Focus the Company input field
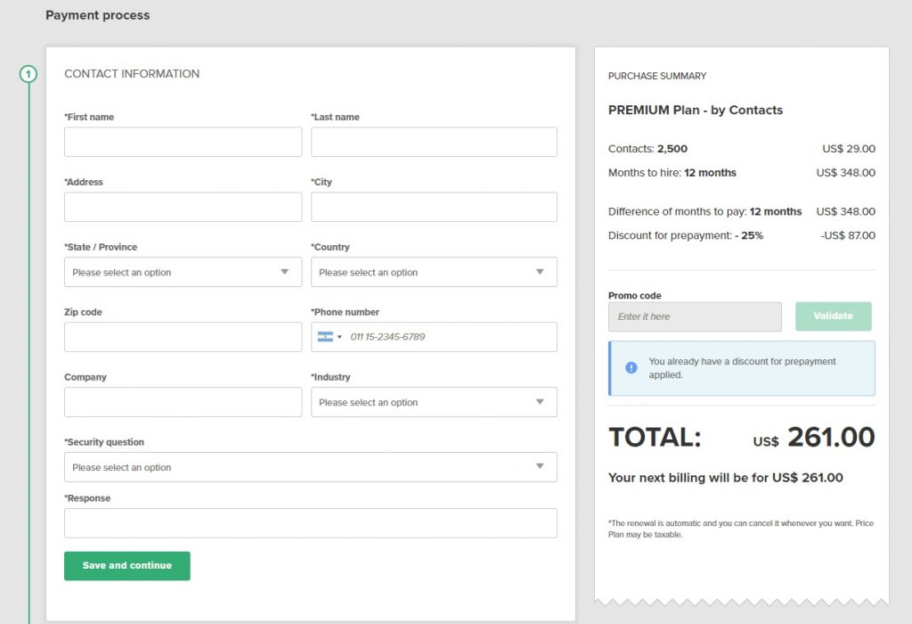912x624 pixels. (x=183, y=402)
